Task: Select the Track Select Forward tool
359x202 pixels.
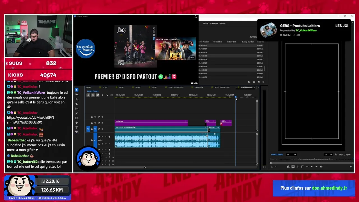Action: pyautogui.click(x=77, y=95)
